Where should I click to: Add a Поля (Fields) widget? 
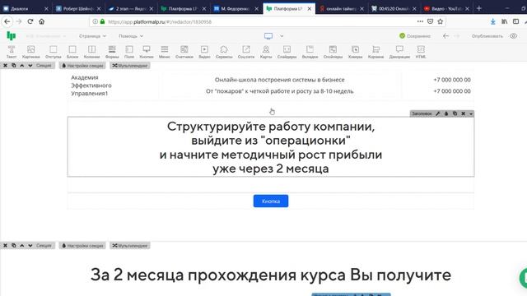click(129, 52)
